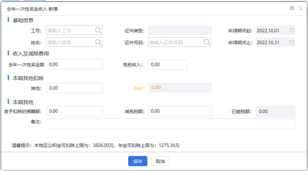Click the maximize icon in the dialog header

pyautogui.click(x=292, y=8)
